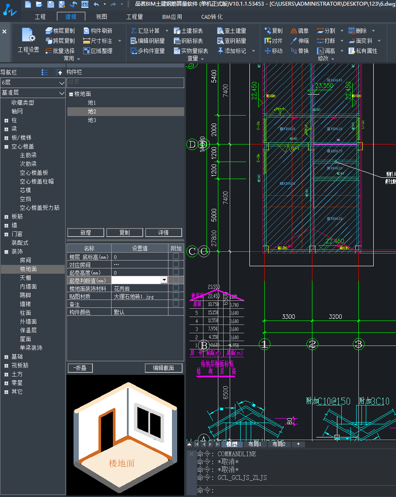Open the 钢筋报表 rebar report

189,41
